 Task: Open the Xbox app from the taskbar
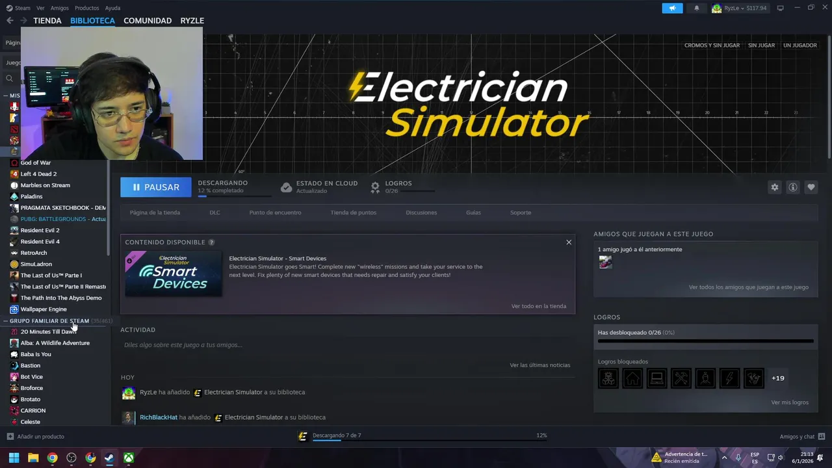(129, 458)
